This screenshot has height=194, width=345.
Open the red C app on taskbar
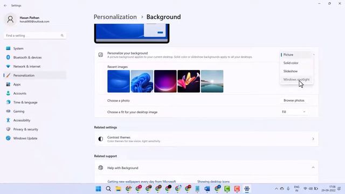[x=237, y=189]
